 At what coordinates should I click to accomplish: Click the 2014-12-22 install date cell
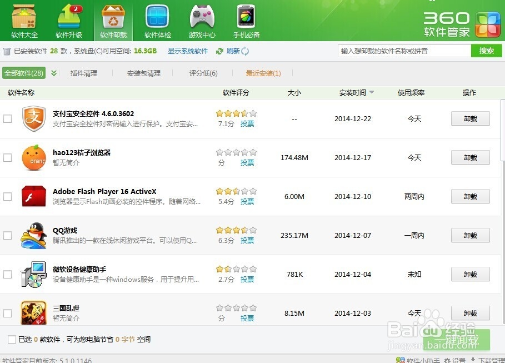[x=353, y=118]
